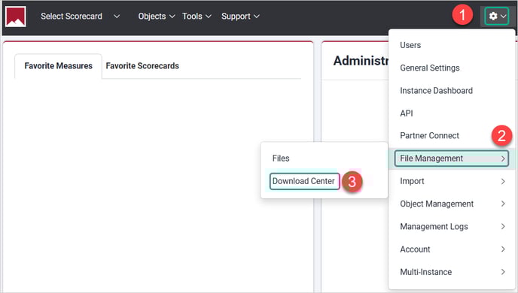Click the red mountain logo icon
518x293 pixels.
coord(16,16)
